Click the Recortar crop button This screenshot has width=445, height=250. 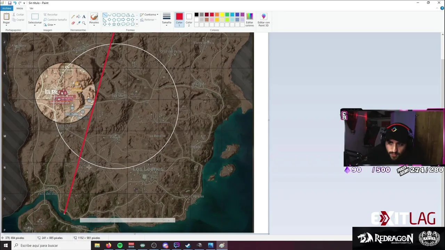click(50, 15)
